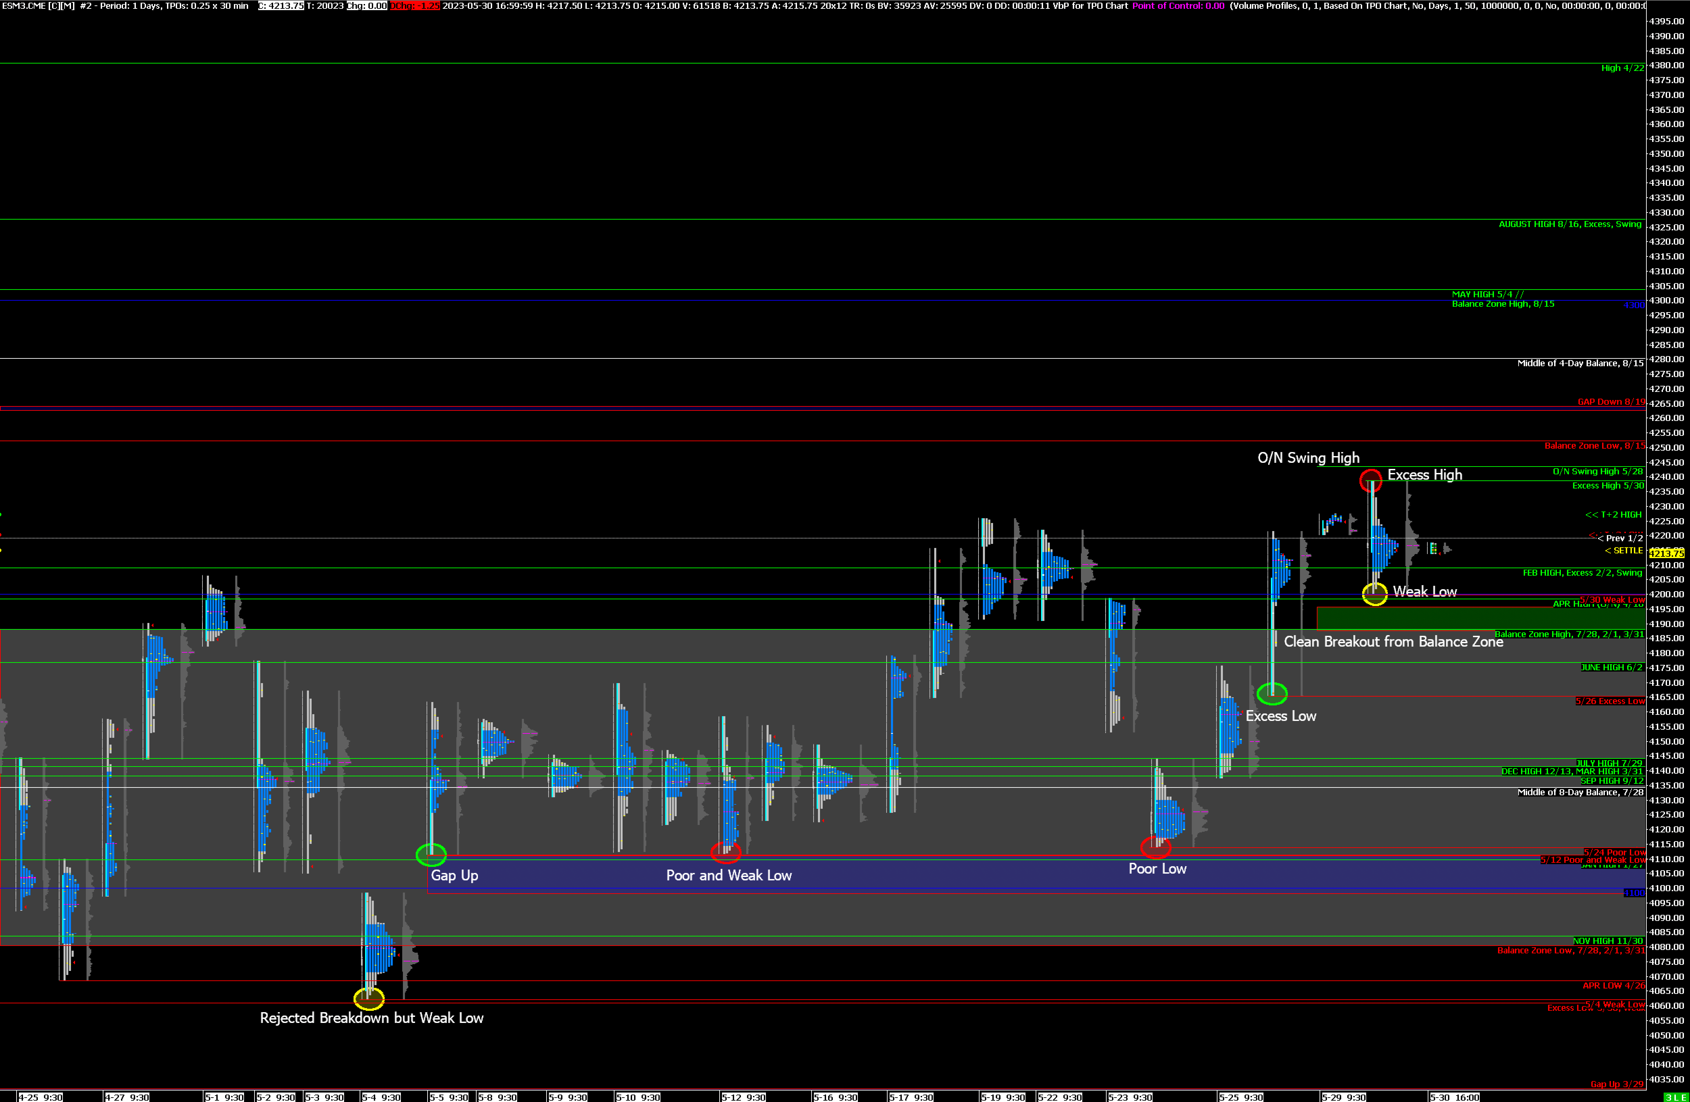The width and height of the screenshot is (1690, 1102).
Task: Click the red circle above Poor Low label
Action: 1155,847
